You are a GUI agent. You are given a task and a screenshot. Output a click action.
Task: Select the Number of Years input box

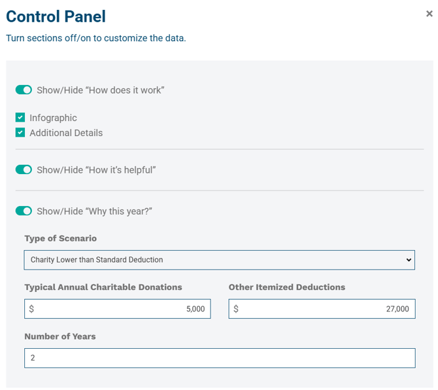pyautogui.click(x=220, y=358)
